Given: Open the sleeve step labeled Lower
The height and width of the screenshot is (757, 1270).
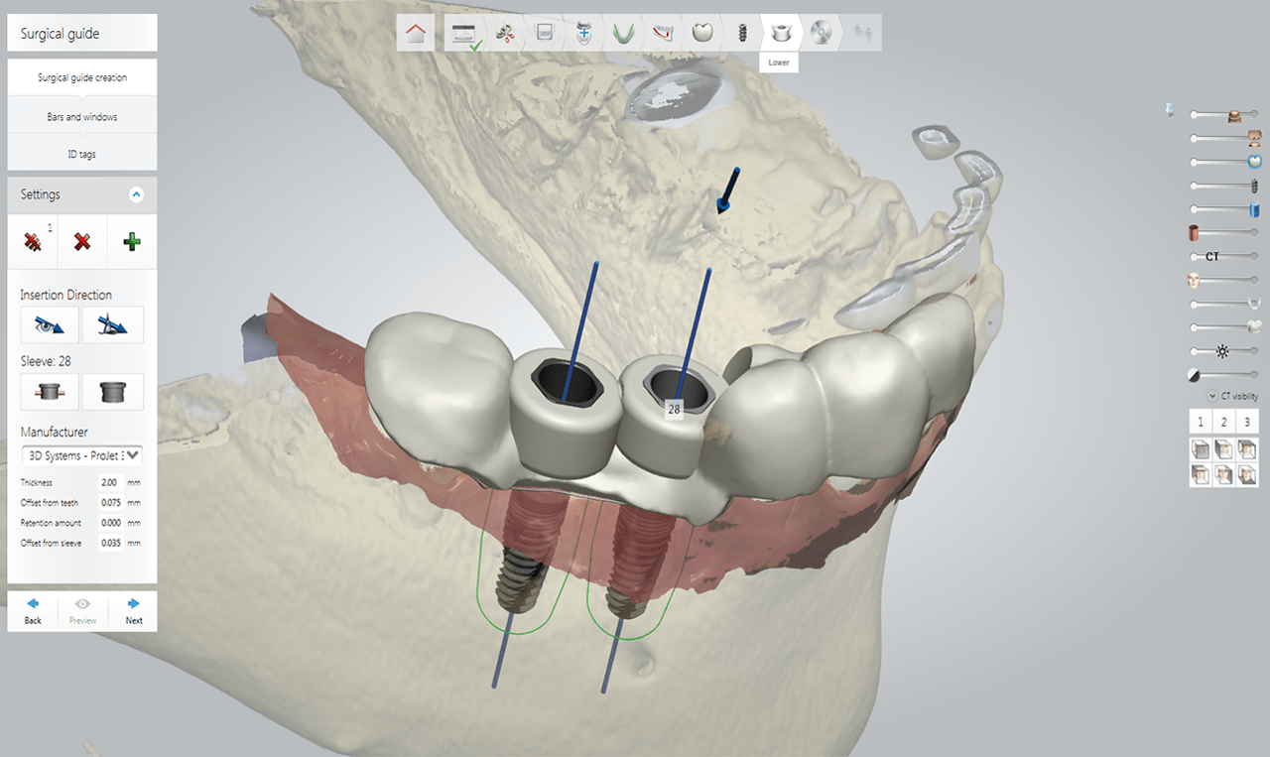Looking at the screenshot, I should pyautogui.click(x=779, y=31).
